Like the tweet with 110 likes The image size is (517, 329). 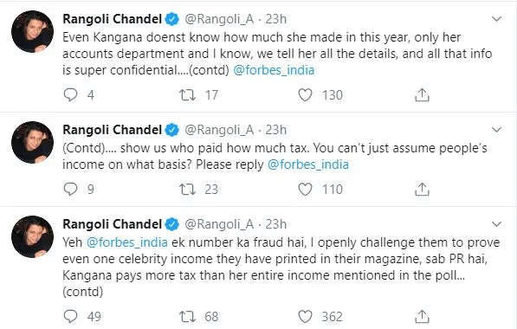pyautogui.click(x=305, y=190)
